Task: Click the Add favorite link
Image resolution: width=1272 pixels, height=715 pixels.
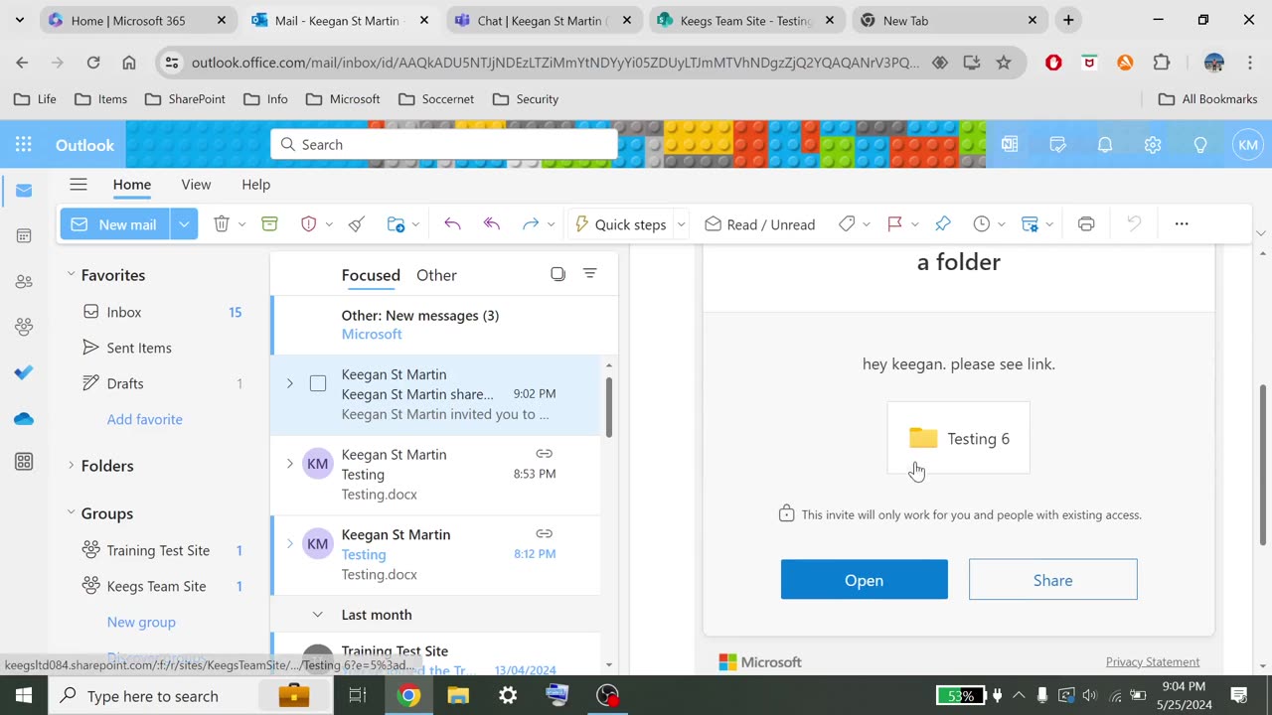Action: point(145,419)
